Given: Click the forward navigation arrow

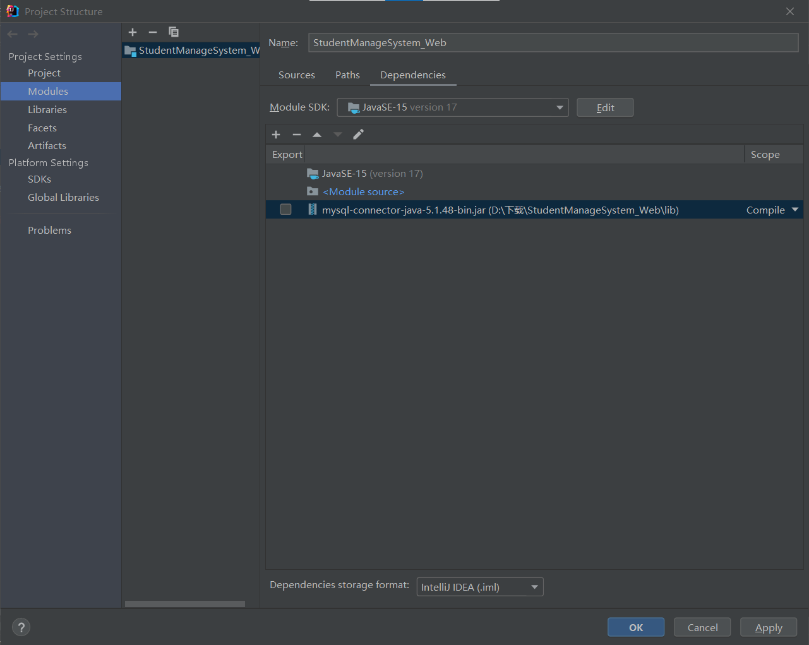Looking at the screenshot, I should pyautogui.click(x=33, y=34).
